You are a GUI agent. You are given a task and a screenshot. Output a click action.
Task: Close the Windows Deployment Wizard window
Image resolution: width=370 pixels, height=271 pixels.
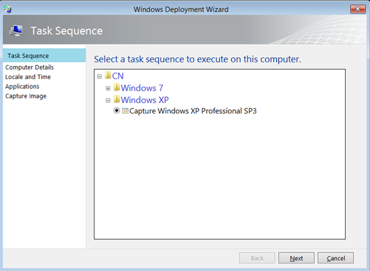358,9
